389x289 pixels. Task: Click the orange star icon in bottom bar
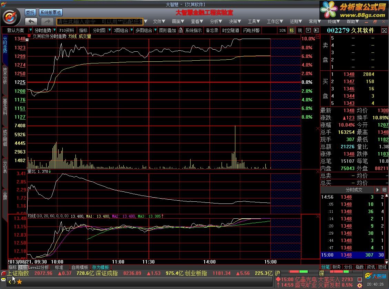pos(19,282)
